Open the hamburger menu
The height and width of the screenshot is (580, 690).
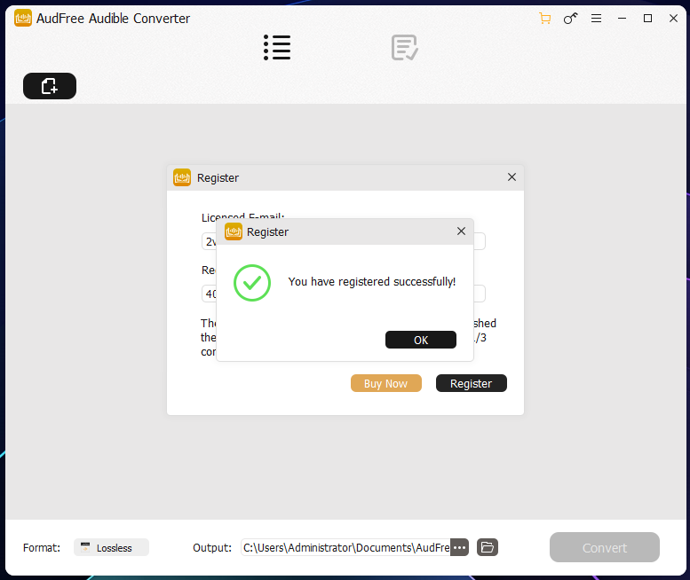point(596,19)
